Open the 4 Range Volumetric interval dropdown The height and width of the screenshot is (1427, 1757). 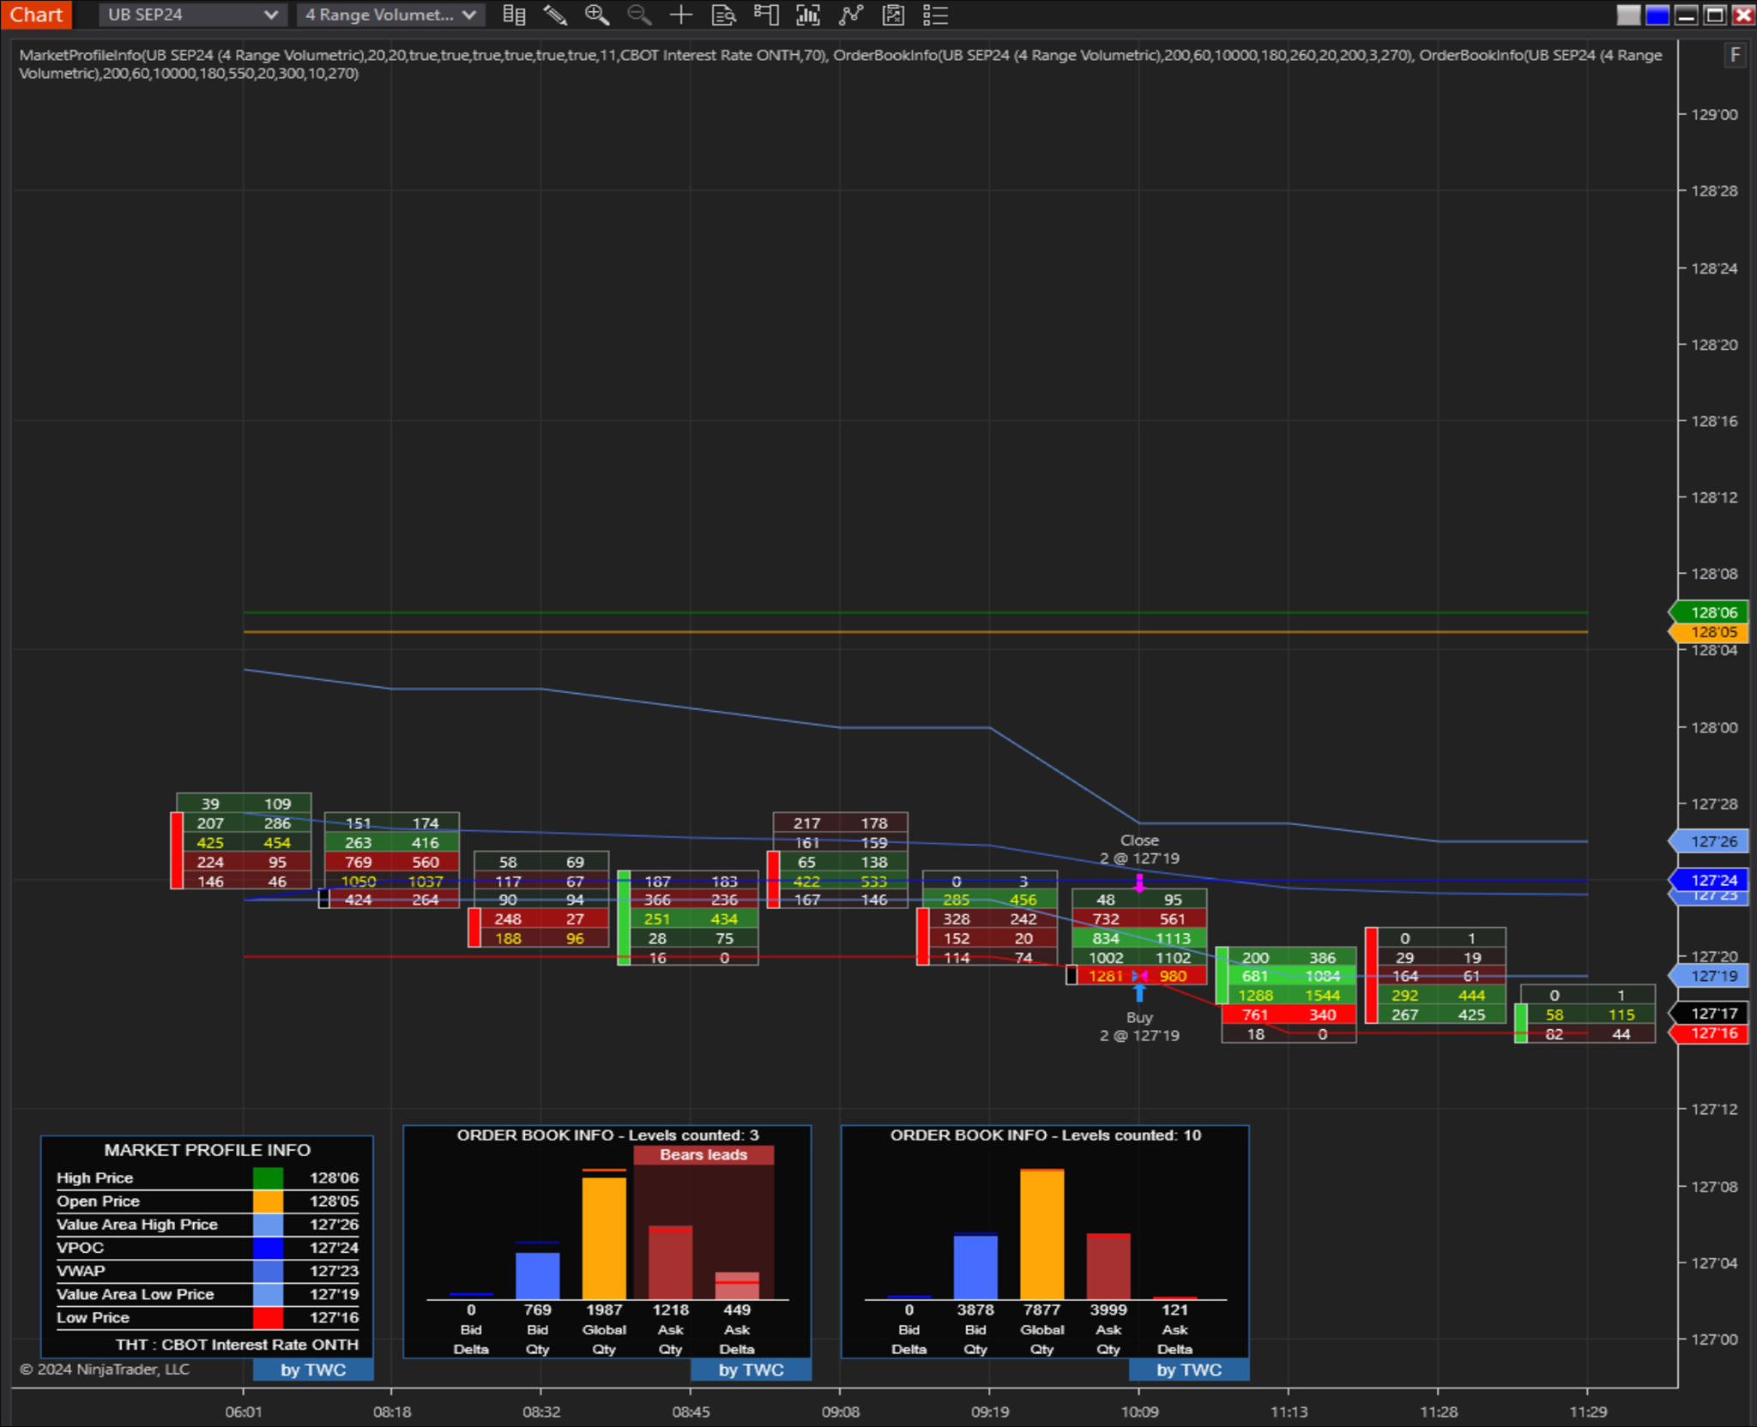click(x=390, y=15)
